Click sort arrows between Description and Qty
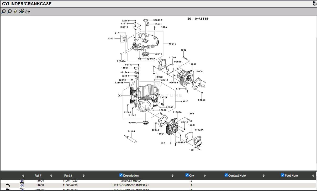317x191 pixels. click(x=172, y=176)
